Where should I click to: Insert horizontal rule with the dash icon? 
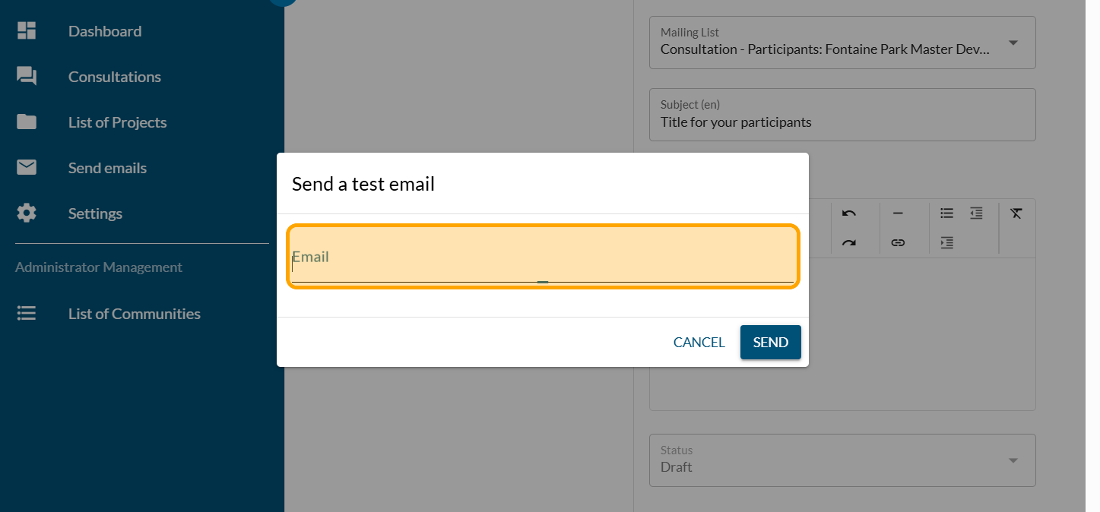point(898,213)
